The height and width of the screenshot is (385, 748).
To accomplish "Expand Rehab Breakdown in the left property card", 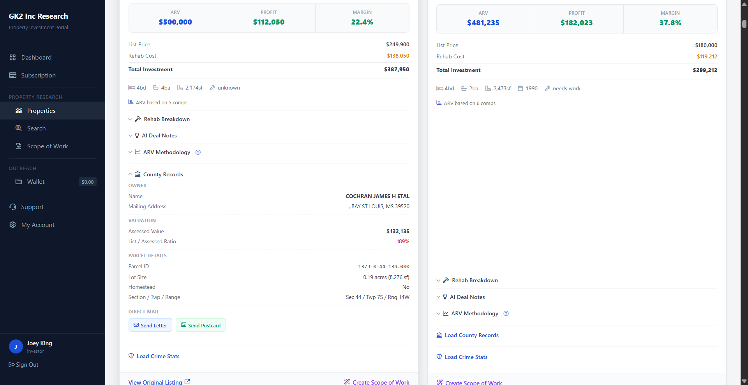I will (x=166, y=119).
